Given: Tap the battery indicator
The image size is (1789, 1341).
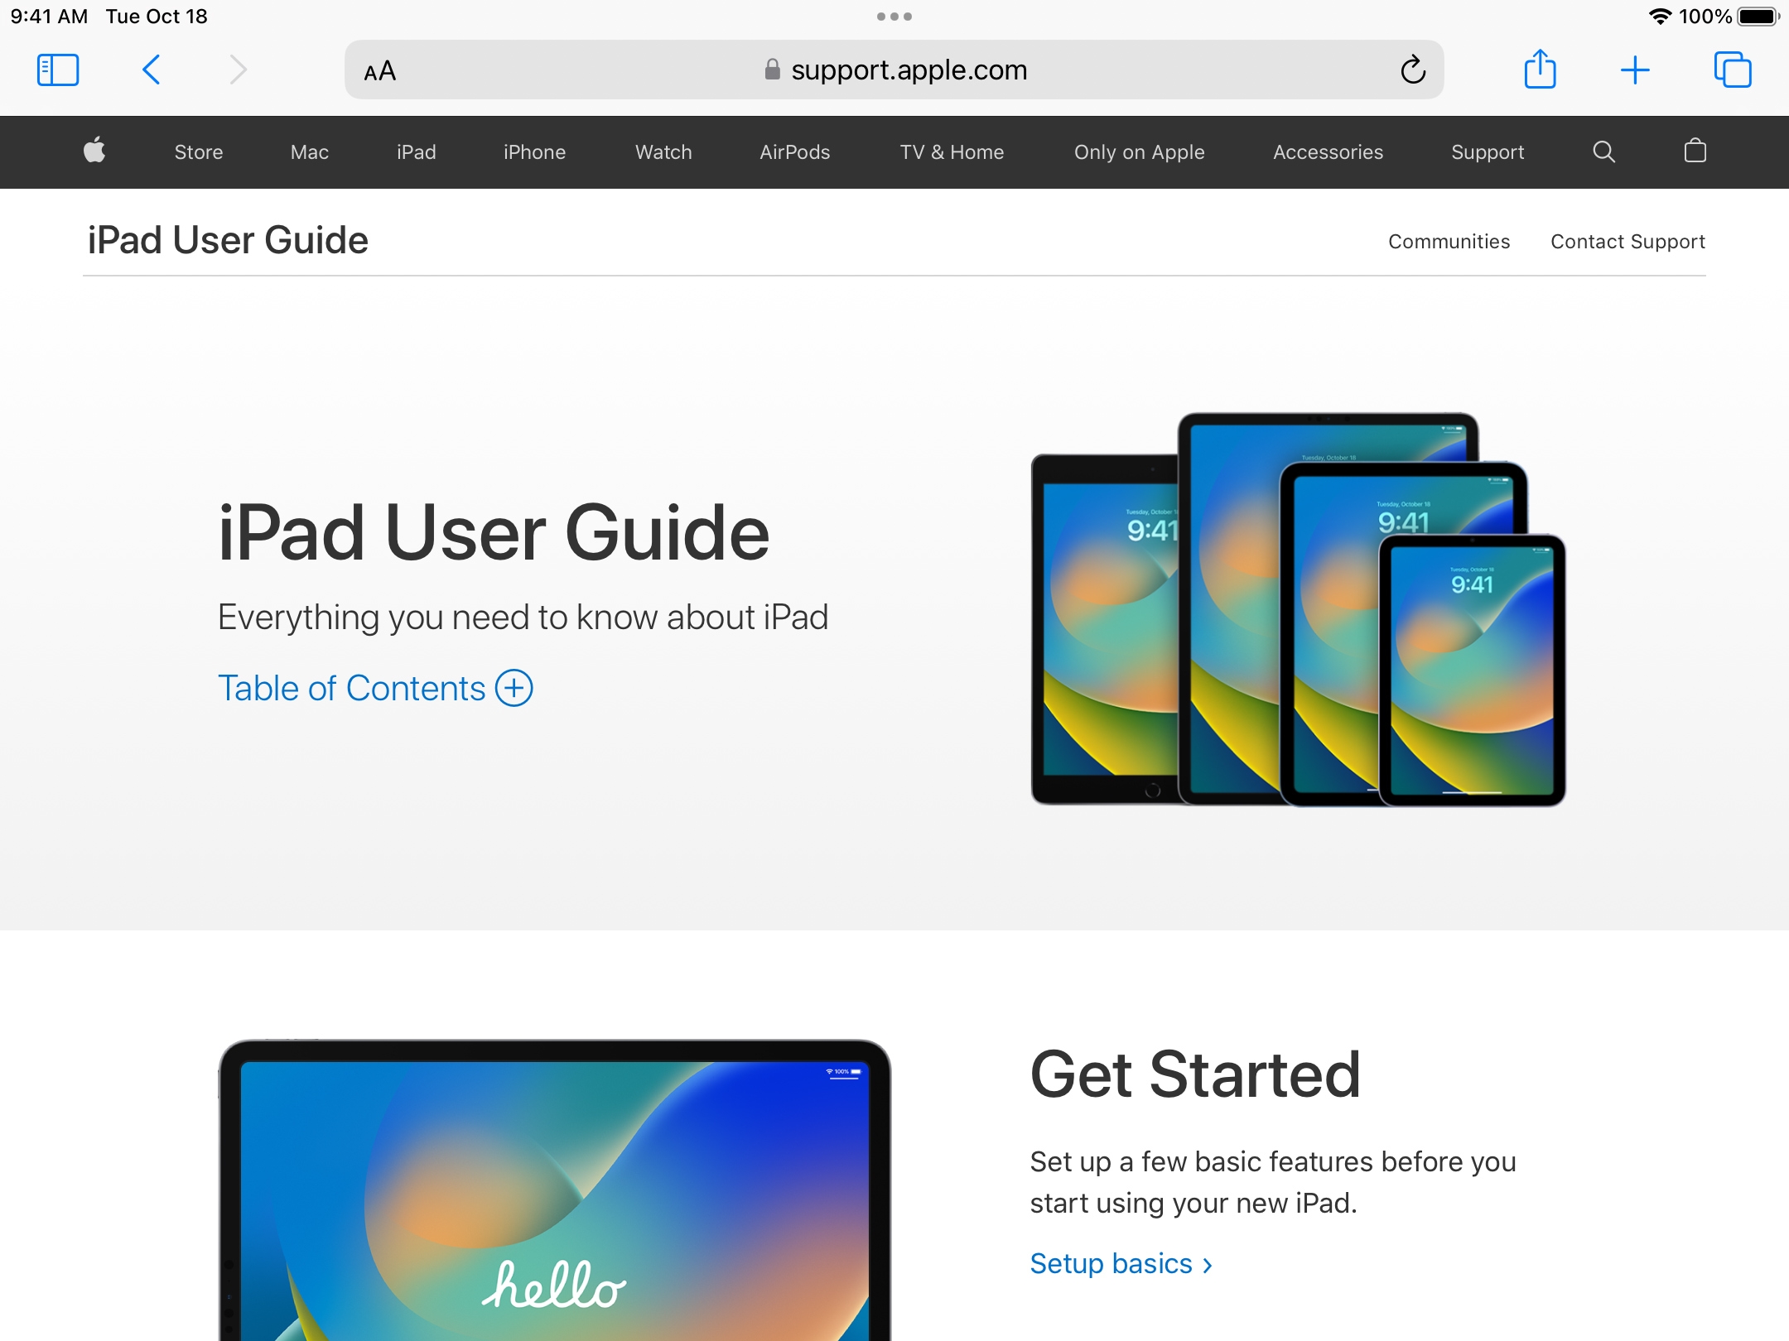Looking at the screenshot, I should coord(1758,17).
